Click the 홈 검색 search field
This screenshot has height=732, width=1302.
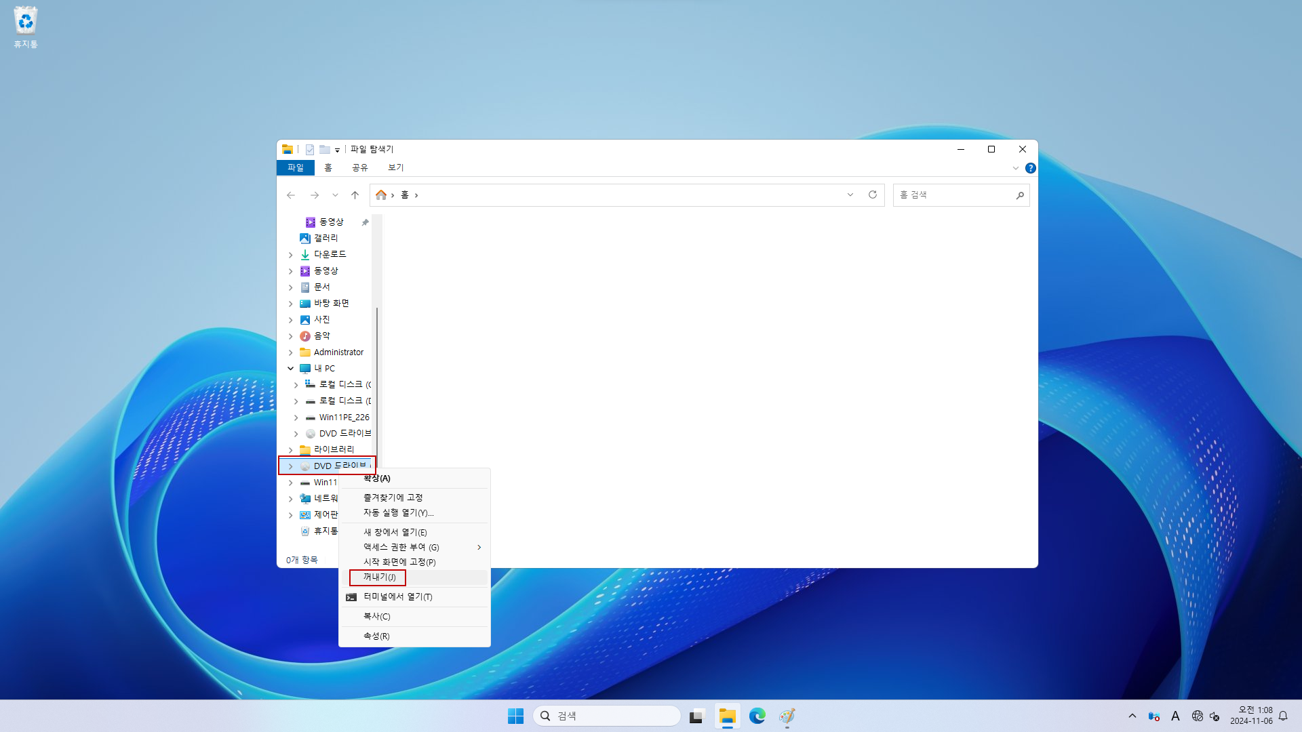(x=953, y=195)
